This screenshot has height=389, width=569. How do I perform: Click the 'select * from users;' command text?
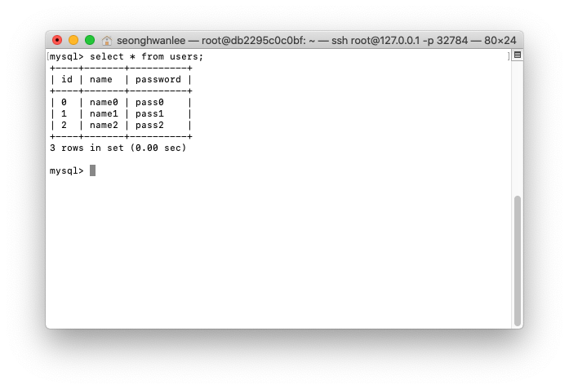click(x=147, y=56)
